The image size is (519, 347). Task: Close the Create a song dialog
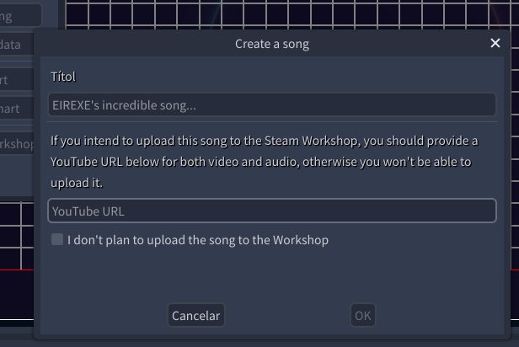click(x=495, y=44)
